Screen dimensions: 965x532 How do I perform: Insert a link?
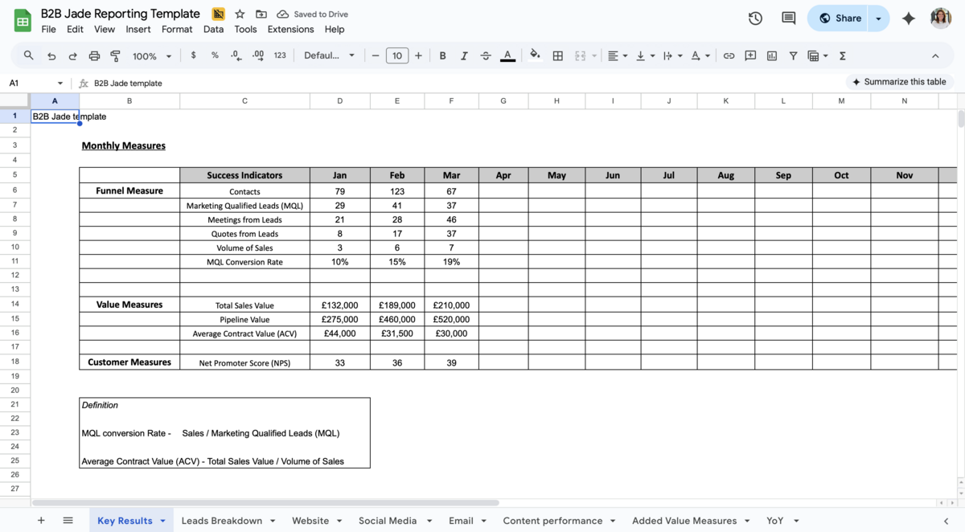[729, 55]
